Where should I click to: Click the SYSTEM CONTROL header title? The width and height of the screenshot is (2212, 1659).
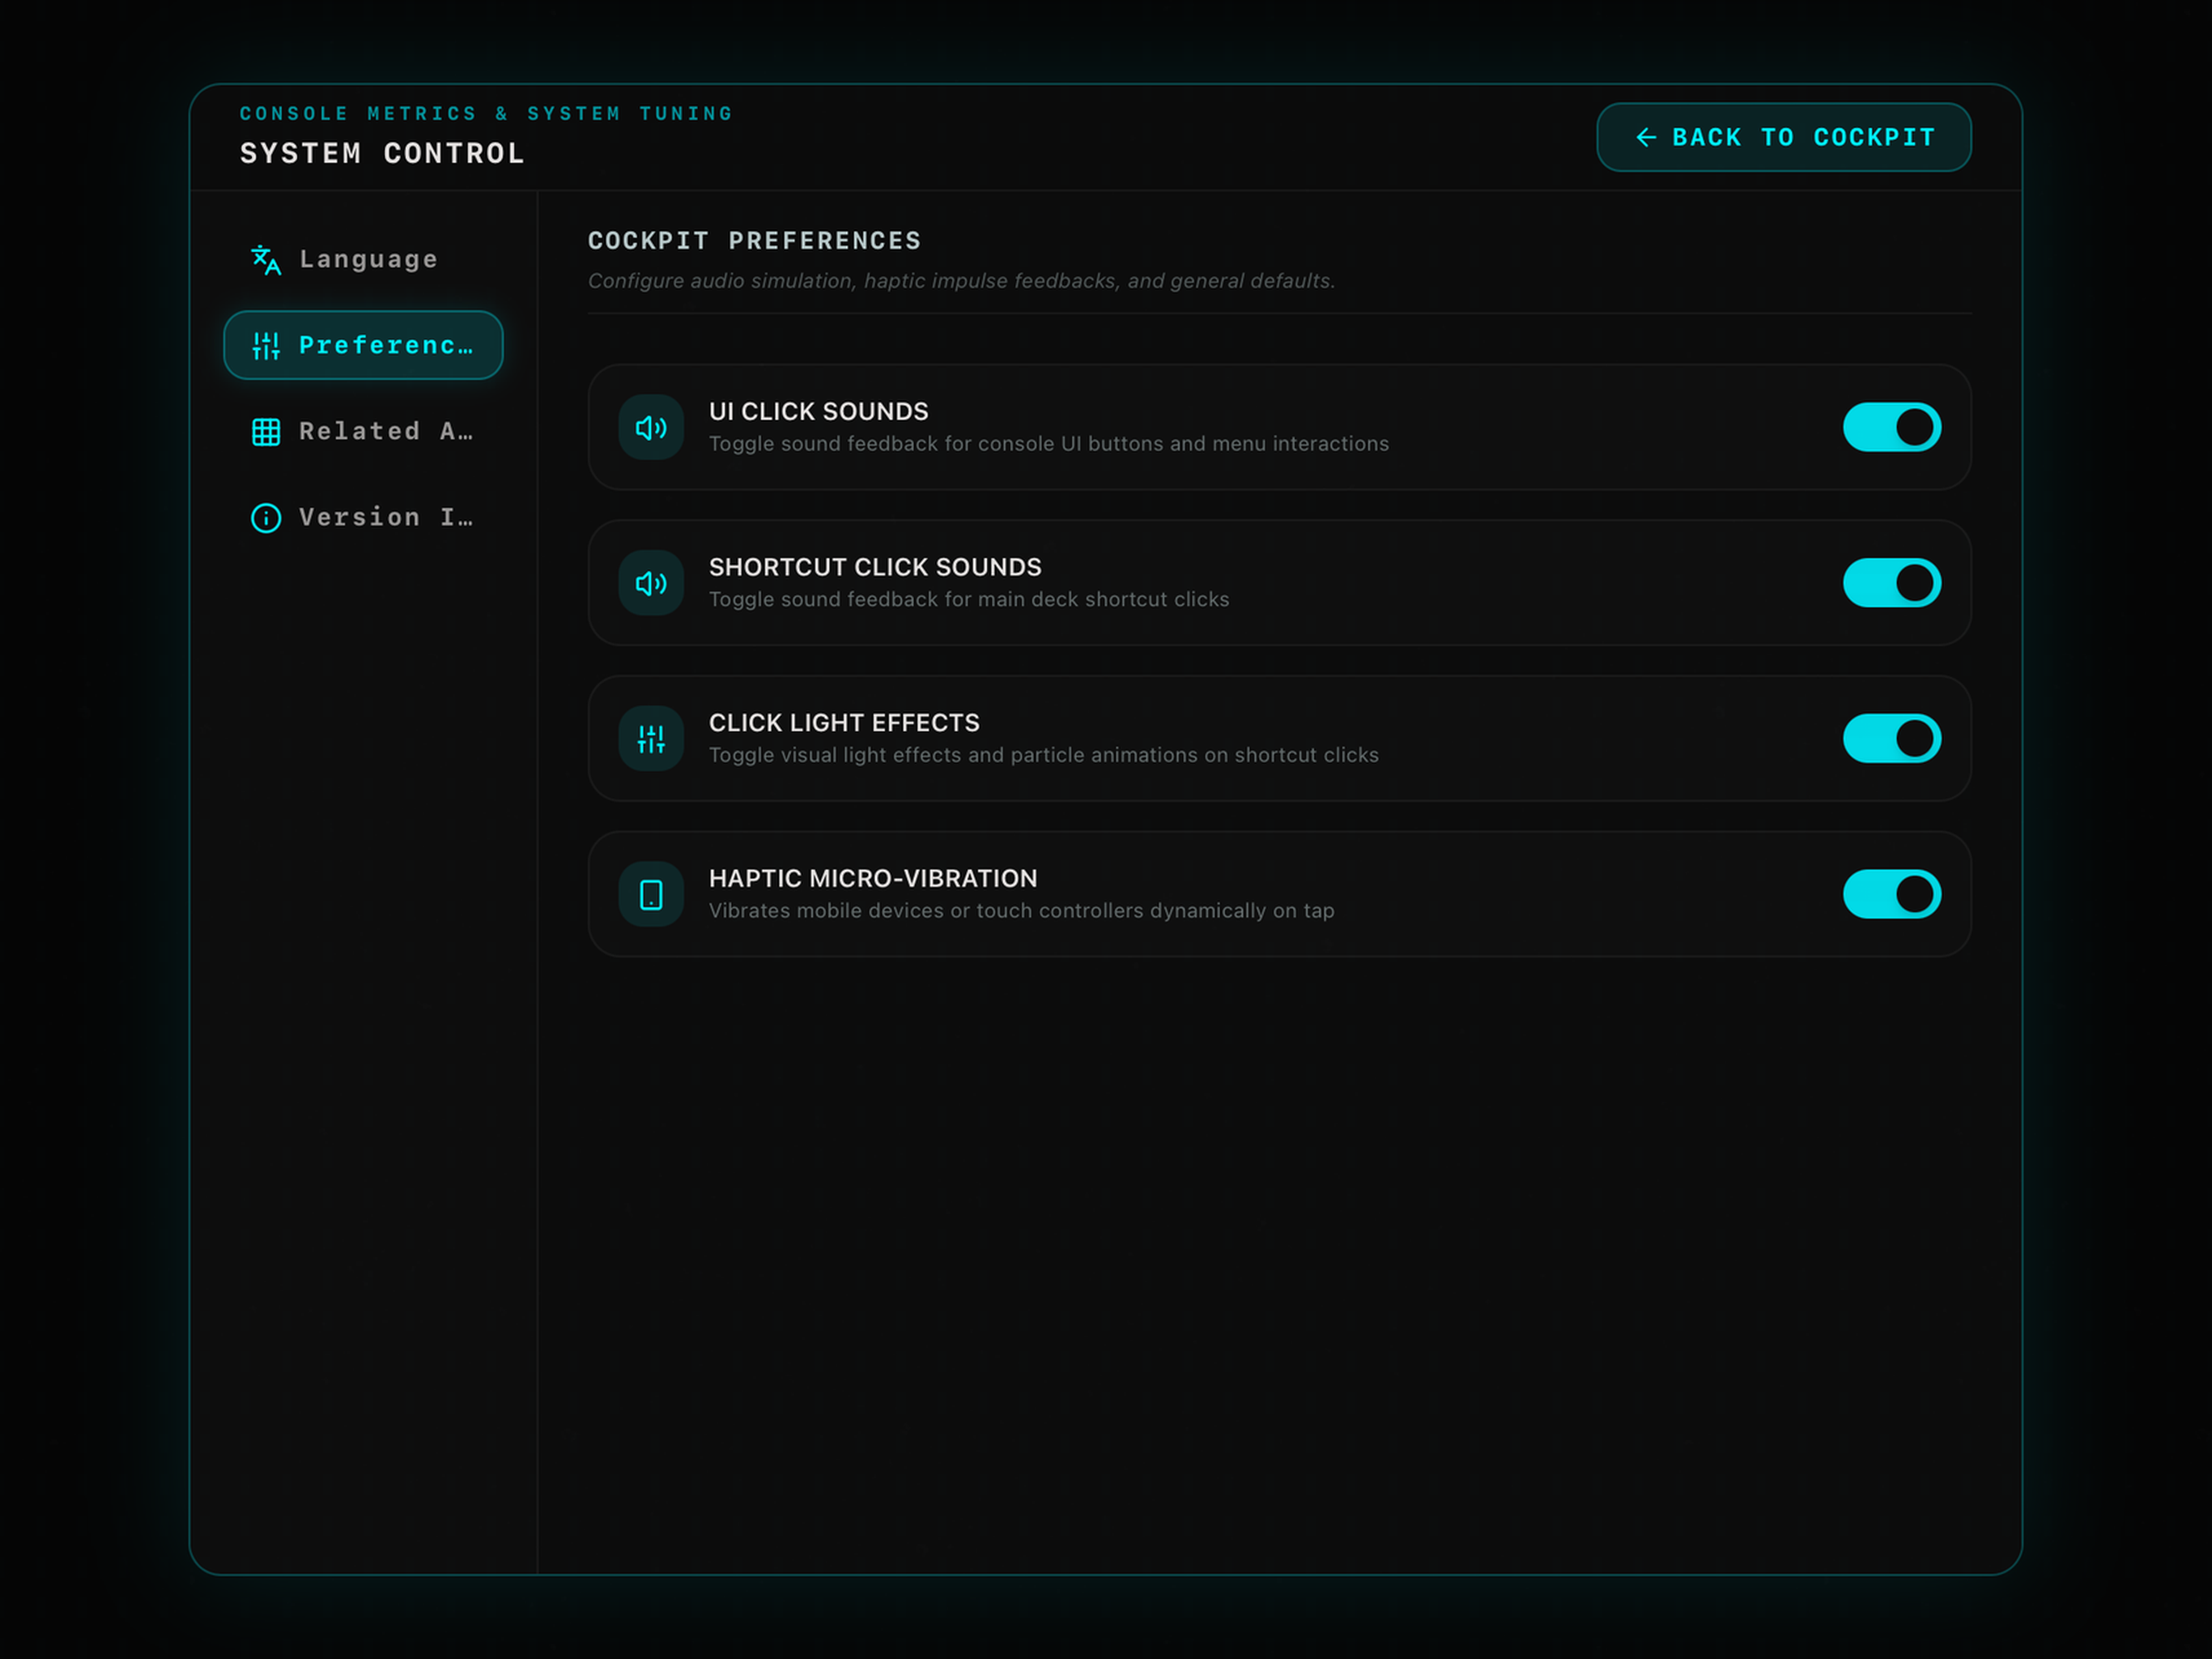tap(382, 153)
